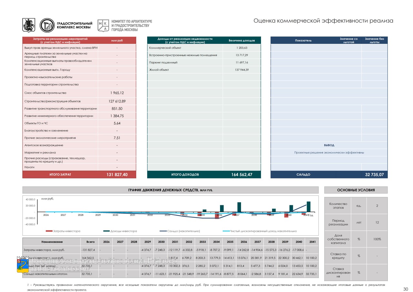Screen dimensions: 413x292
Task: Click the page number 30
Action: coord(406,289)
